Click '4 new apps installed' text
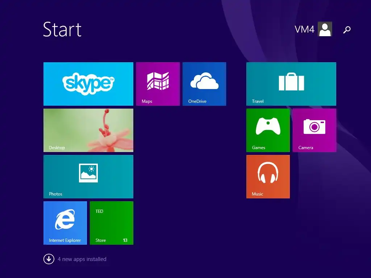 pos(82,259)
